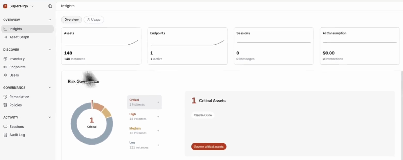Switch to the AI Usage tab

point(94,20)
